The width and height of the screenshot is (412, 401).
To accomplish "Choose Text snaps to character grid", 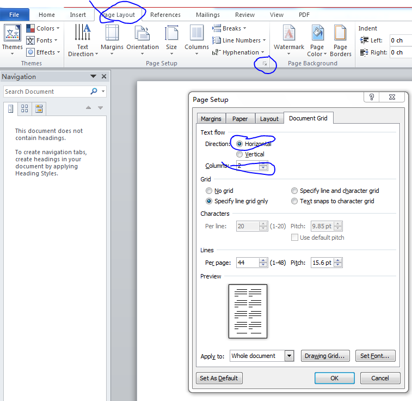I will pos(333,201).
